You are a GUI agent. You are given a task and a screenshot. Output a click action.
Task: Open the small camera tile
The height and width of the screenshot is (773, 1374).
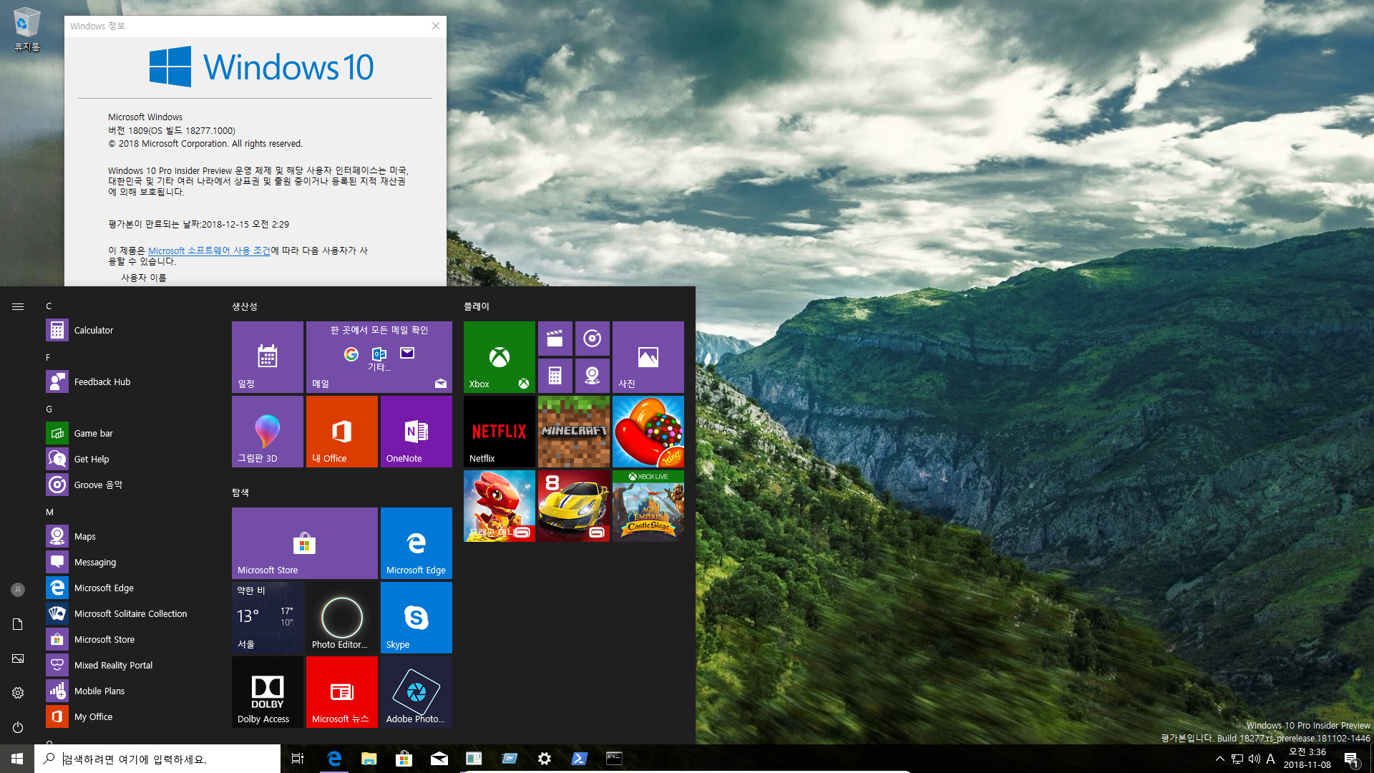(593, 376)
